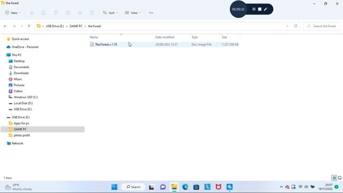Refresh the current folder
Screen dimensions: 343x193
(x=296, y=26)
